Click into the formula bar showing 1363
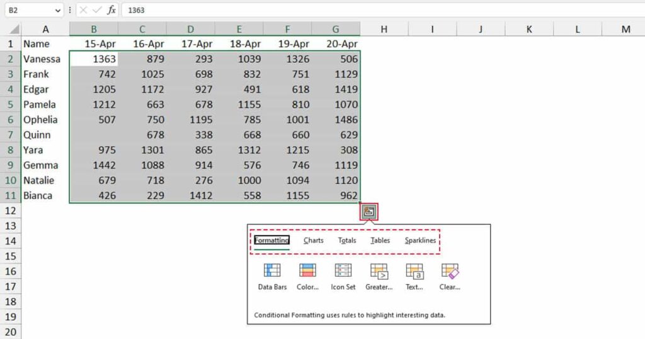645x339 pixels. [382, 10]
